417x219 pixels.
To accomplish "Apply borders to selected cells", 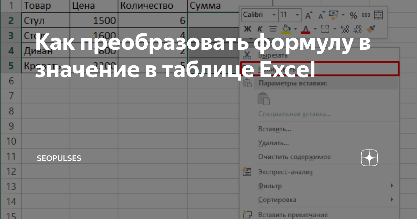I will click(x=325, y=29).
